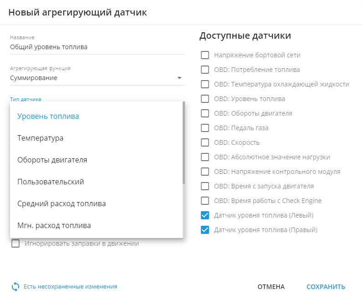363x304 pixels.
Task: Select 'Уровень топлива' sensor type option
Action: point(48,116)
